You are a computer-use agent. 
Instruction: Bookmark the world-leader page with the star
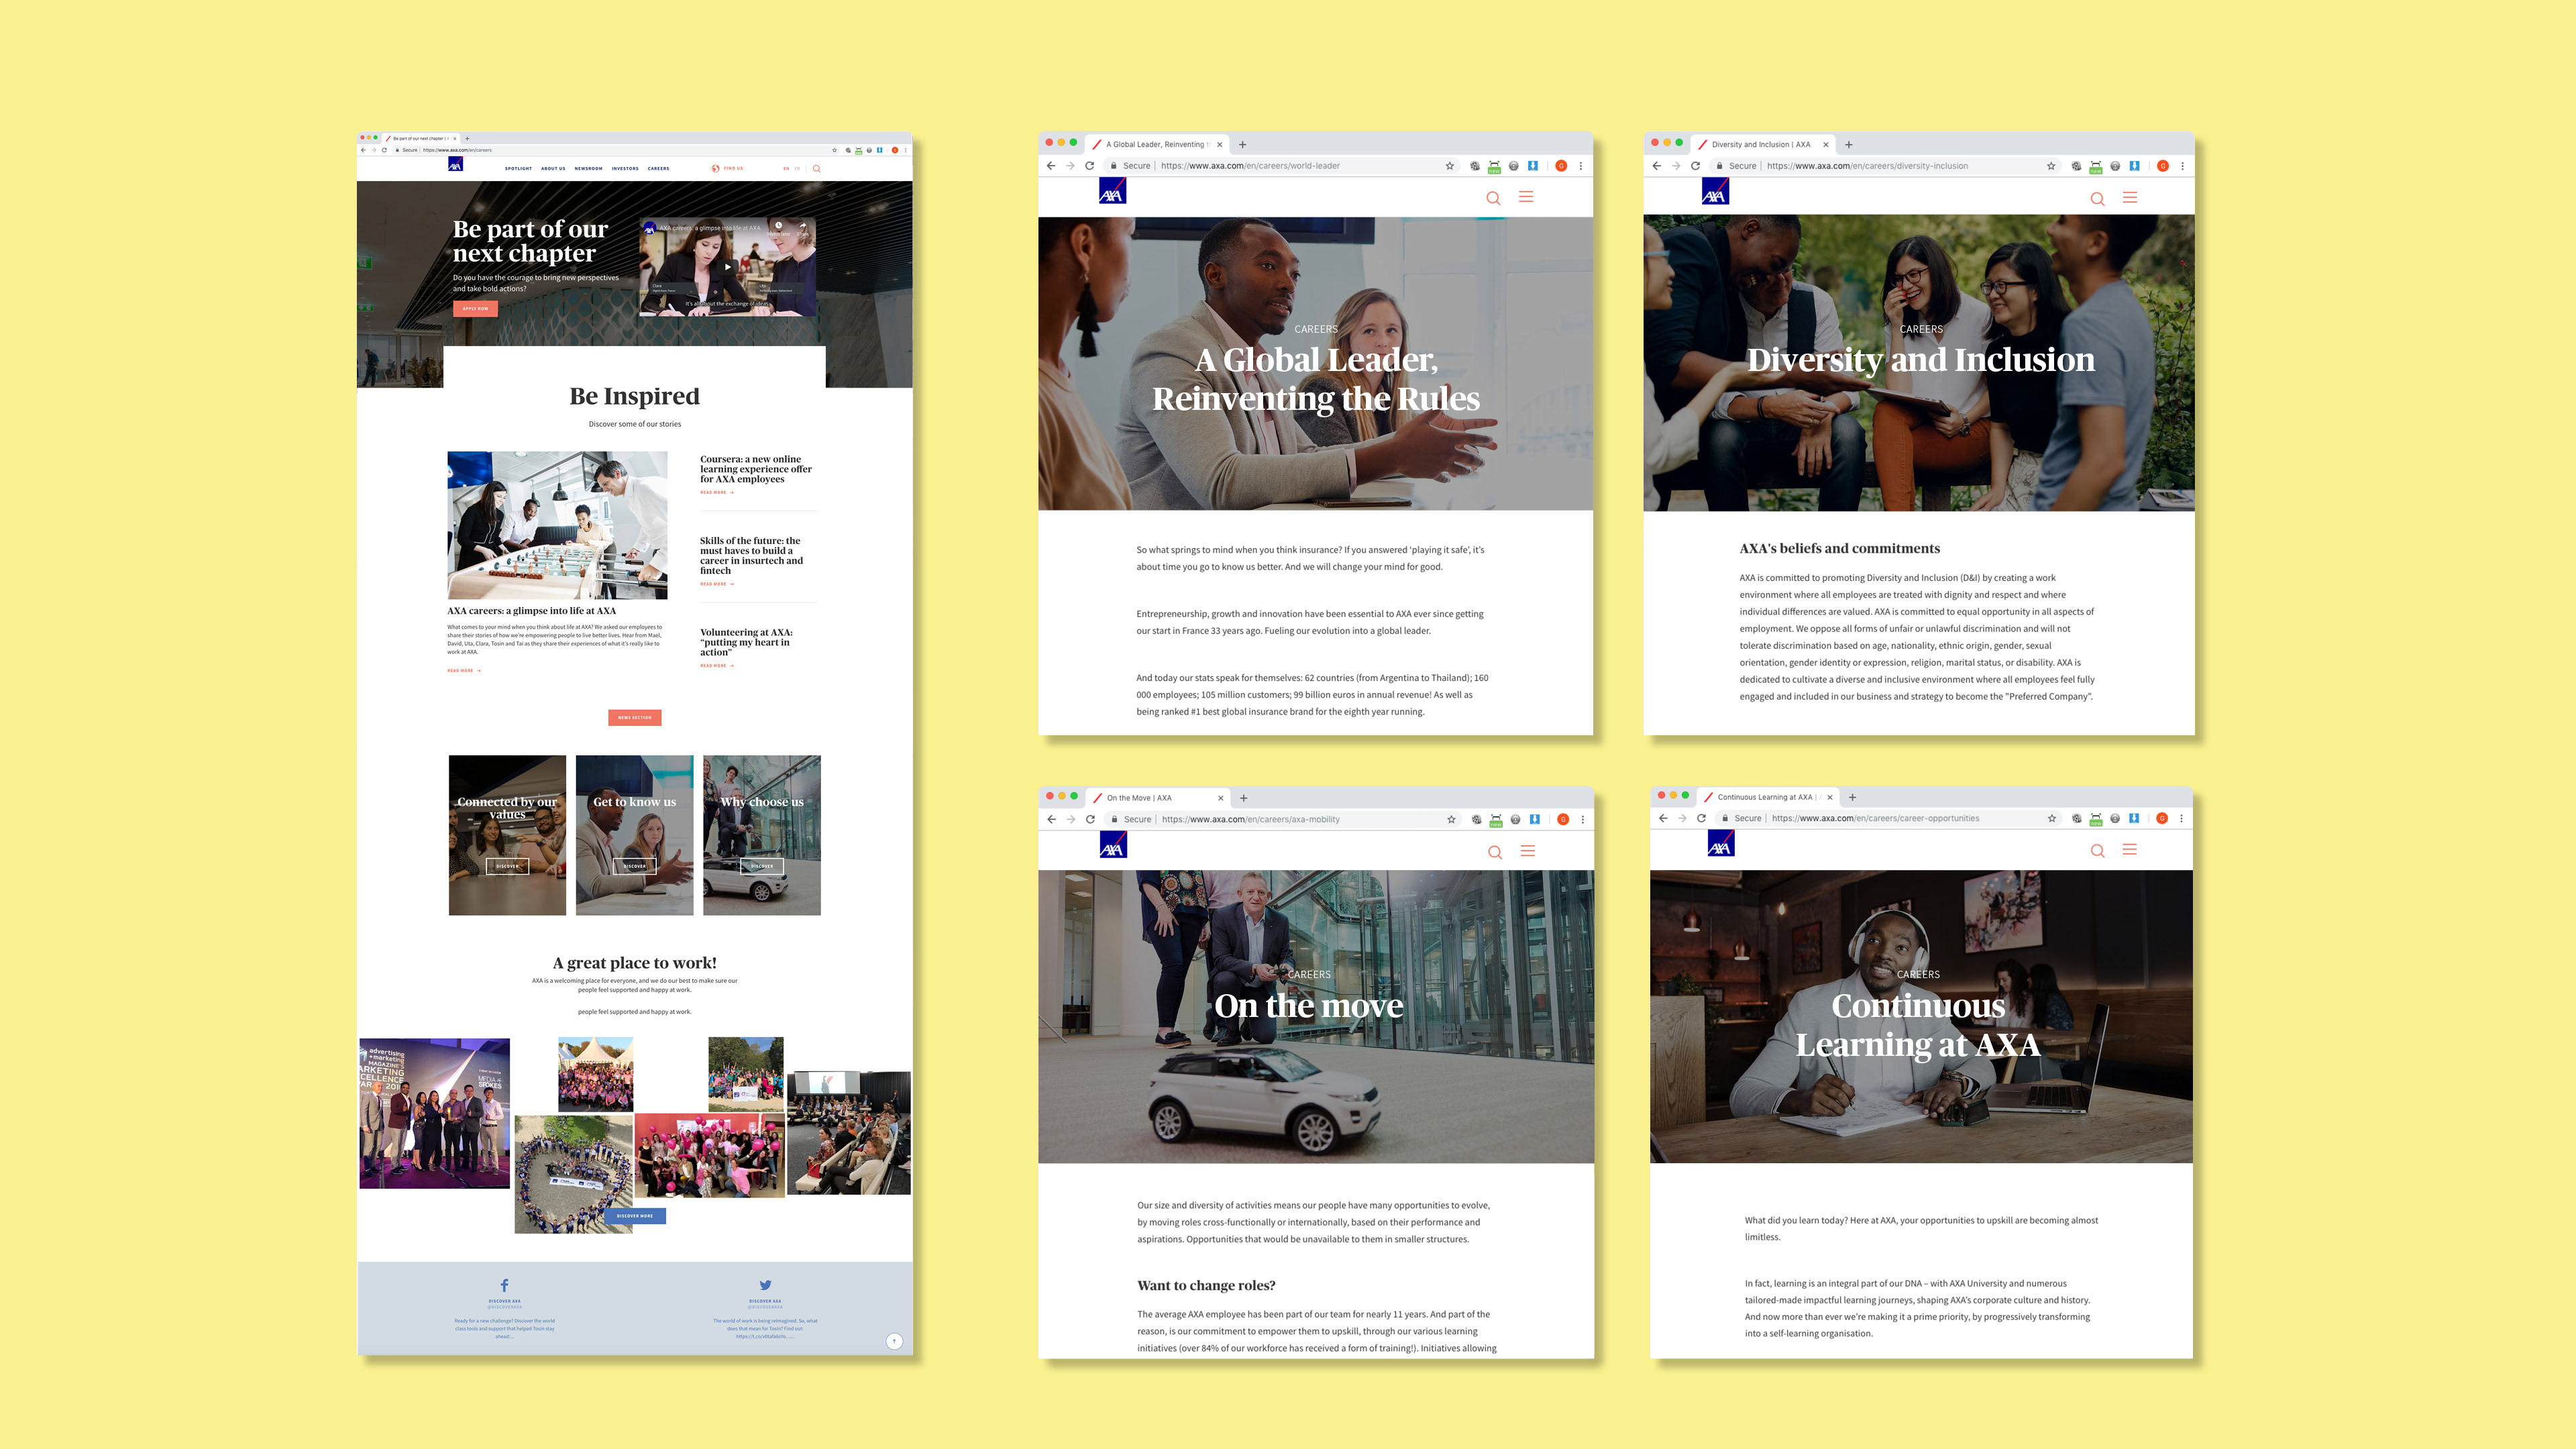[x=1450, y=166]
